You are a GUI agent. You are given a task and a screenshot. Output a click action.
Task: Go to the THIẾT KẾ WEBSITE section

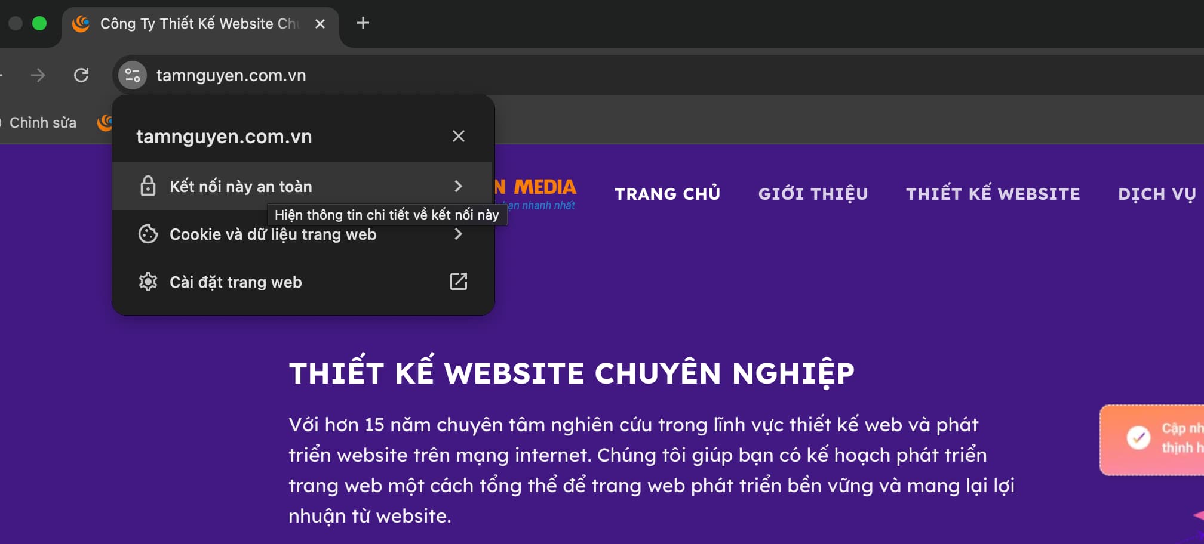point(993,193)
